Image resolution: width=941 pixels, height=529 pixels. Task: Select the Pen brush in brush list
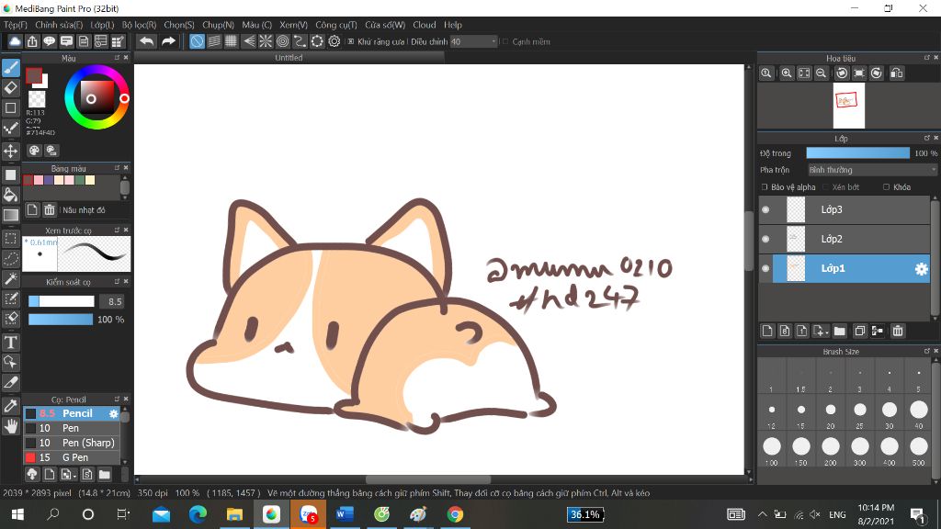(72, 428)
